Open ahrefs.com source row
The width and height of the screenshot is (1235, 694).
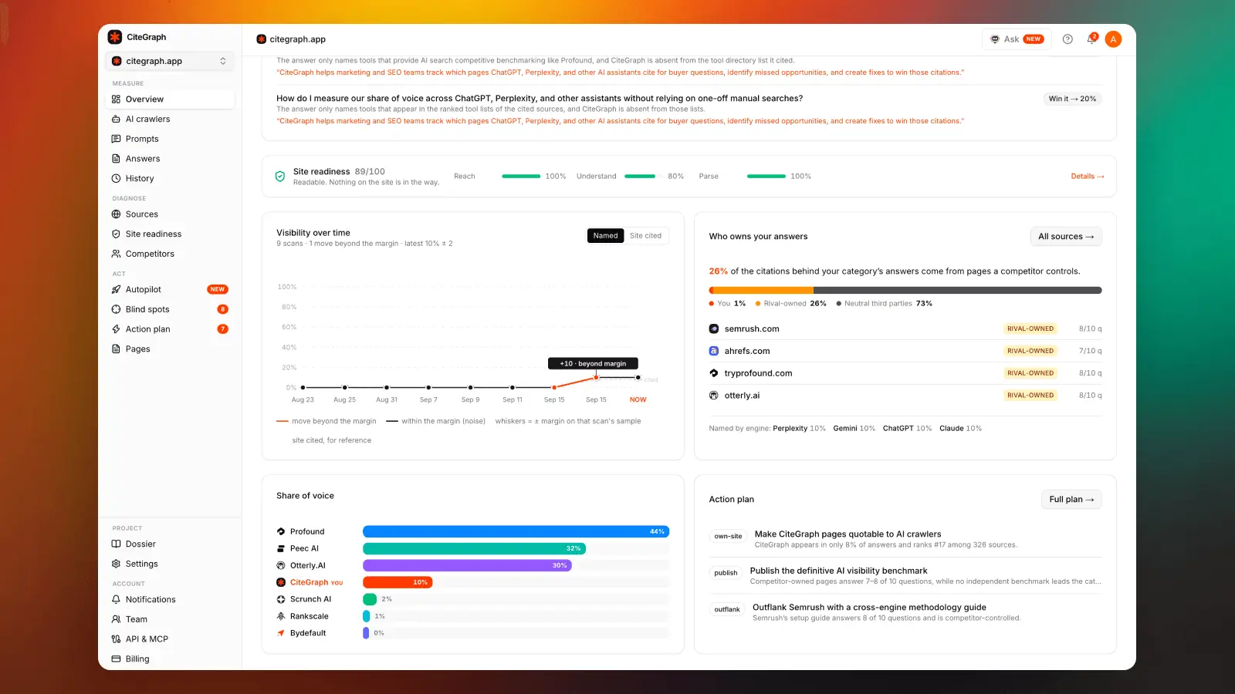(x=905, y=351)
